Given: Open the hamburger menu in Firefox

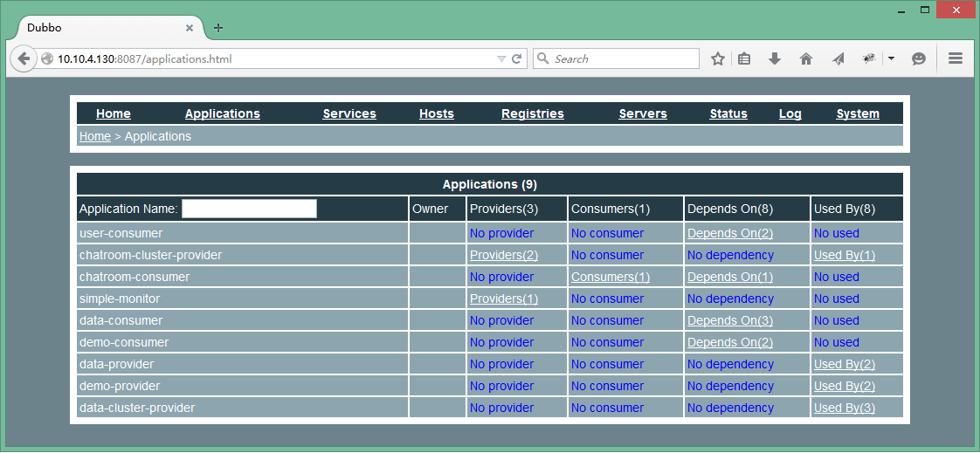Looking at the screenshot, I should click(956, 59).
